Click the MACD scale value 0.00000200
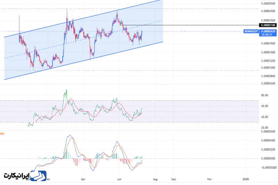 tap(268, 150)
